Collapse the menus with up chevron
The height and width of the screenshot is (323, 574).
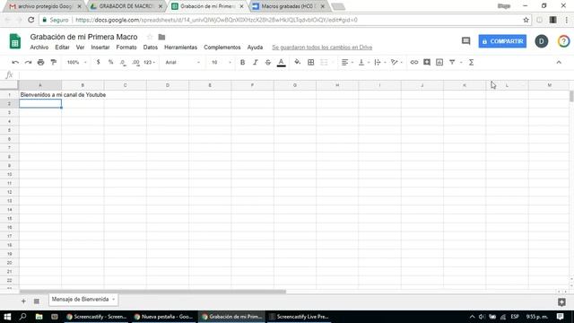click(x=559, y=62)
